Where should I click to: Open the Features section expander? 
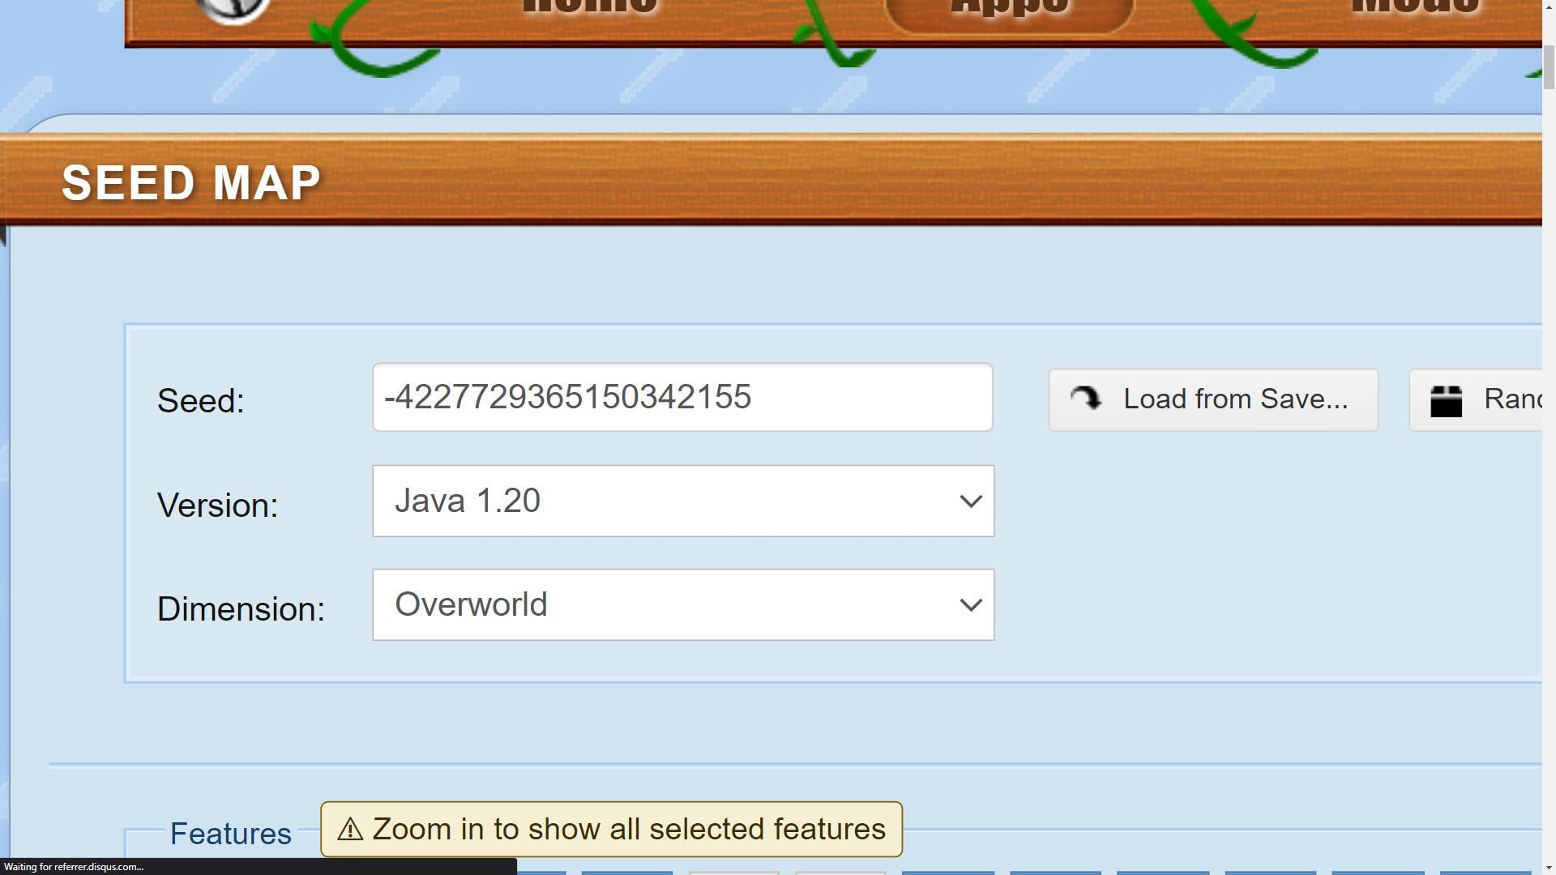pyautogui.click(x=231, y=832)
